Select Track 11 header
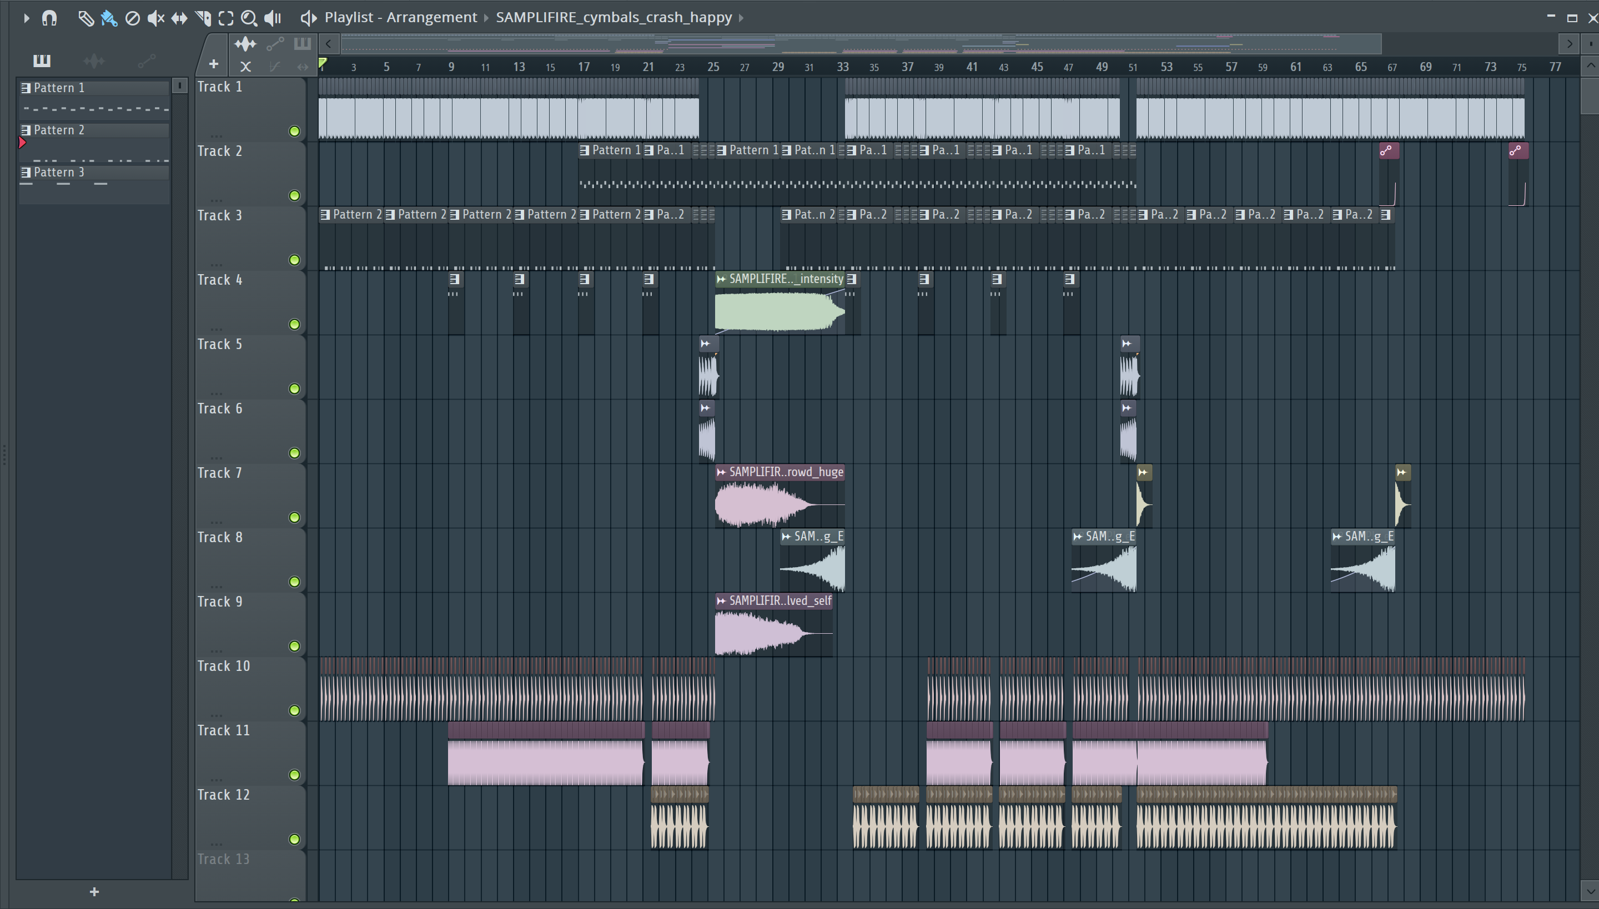The width and height of the screenshot is (1599, 909). pos(250,753)
